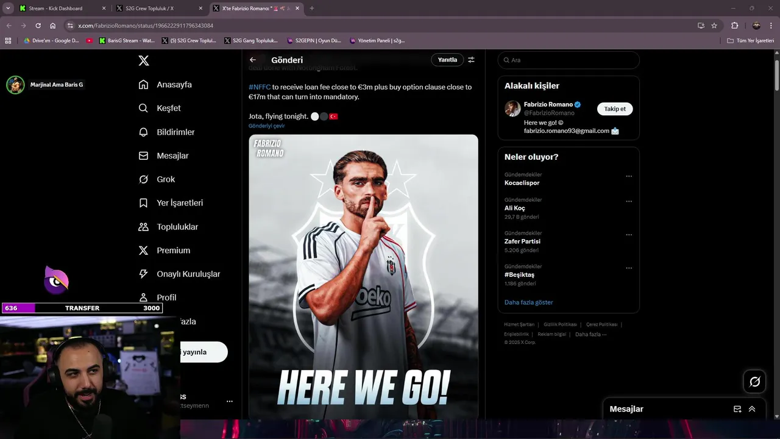
Task: Close the active X tab
Action: point(297,9)
